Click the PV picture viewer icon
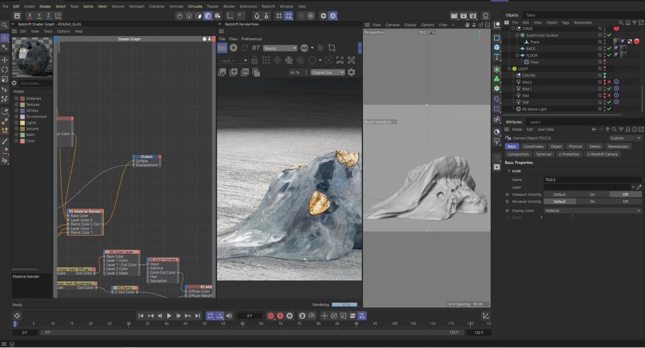 (x=245, y=72)
